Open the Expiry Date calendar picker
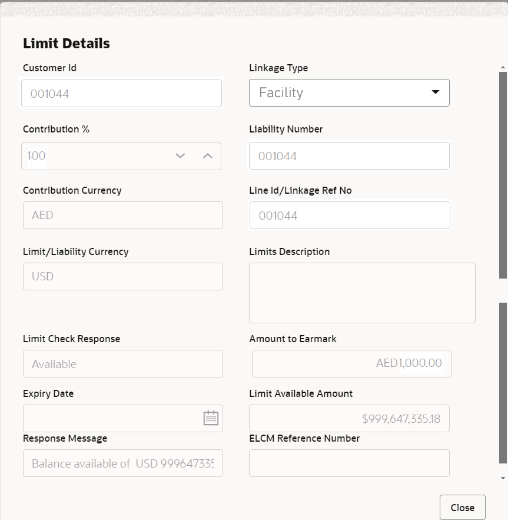 point(211,418)
